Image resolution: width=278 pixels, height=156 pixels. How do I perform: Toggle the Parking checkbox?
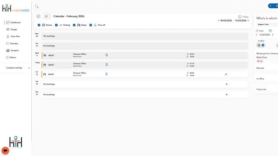[x=56, y=25]
